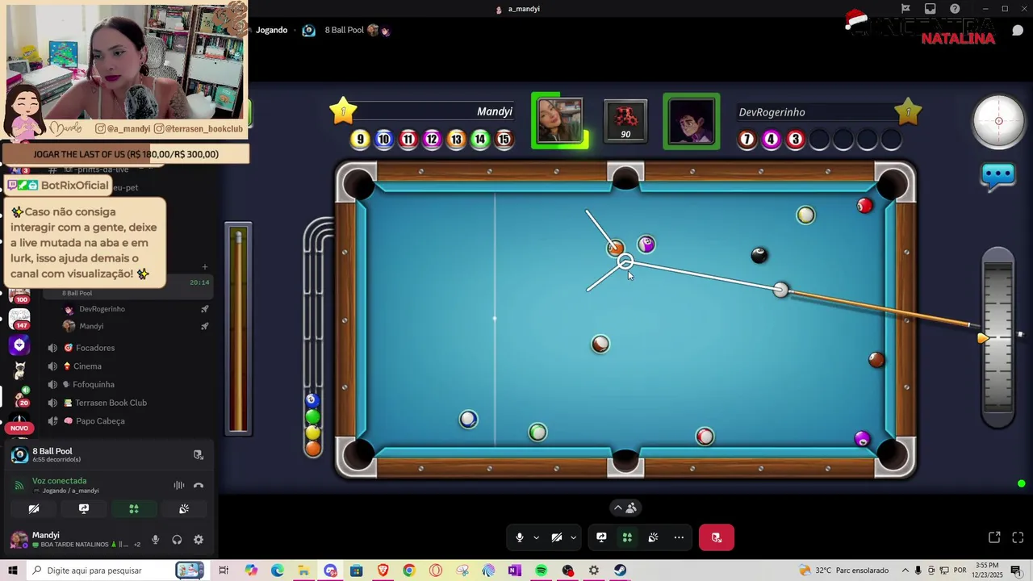Open Windows Start menu
The width and height of the screenshot is (1033, 581).
[13, 571]
